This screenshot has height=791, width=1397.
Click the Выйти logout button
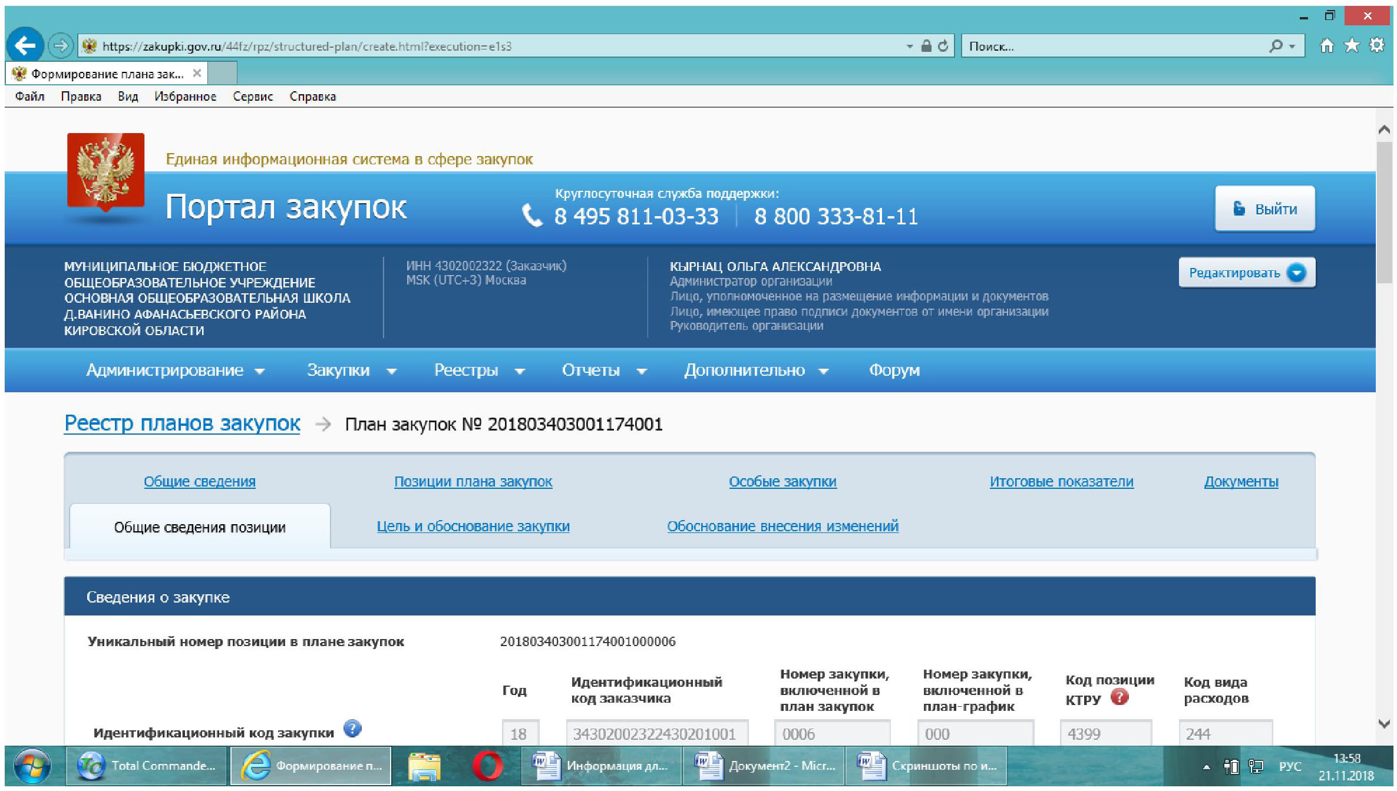[1264, 209]
